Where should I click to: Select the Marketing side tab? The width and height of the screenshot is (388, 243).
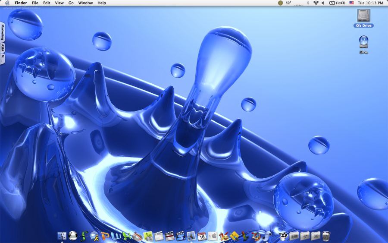click(x=2, y=32)
